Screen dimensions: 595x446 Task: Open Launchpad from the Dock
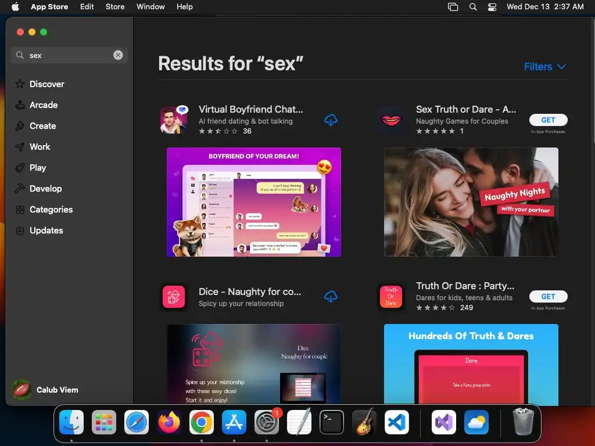pos(104,422)
